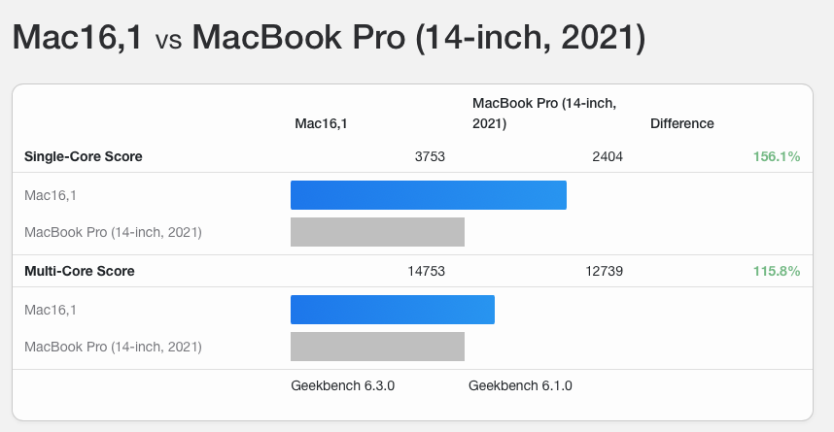Click the multi-core value 14753

(x=426, y=271)
